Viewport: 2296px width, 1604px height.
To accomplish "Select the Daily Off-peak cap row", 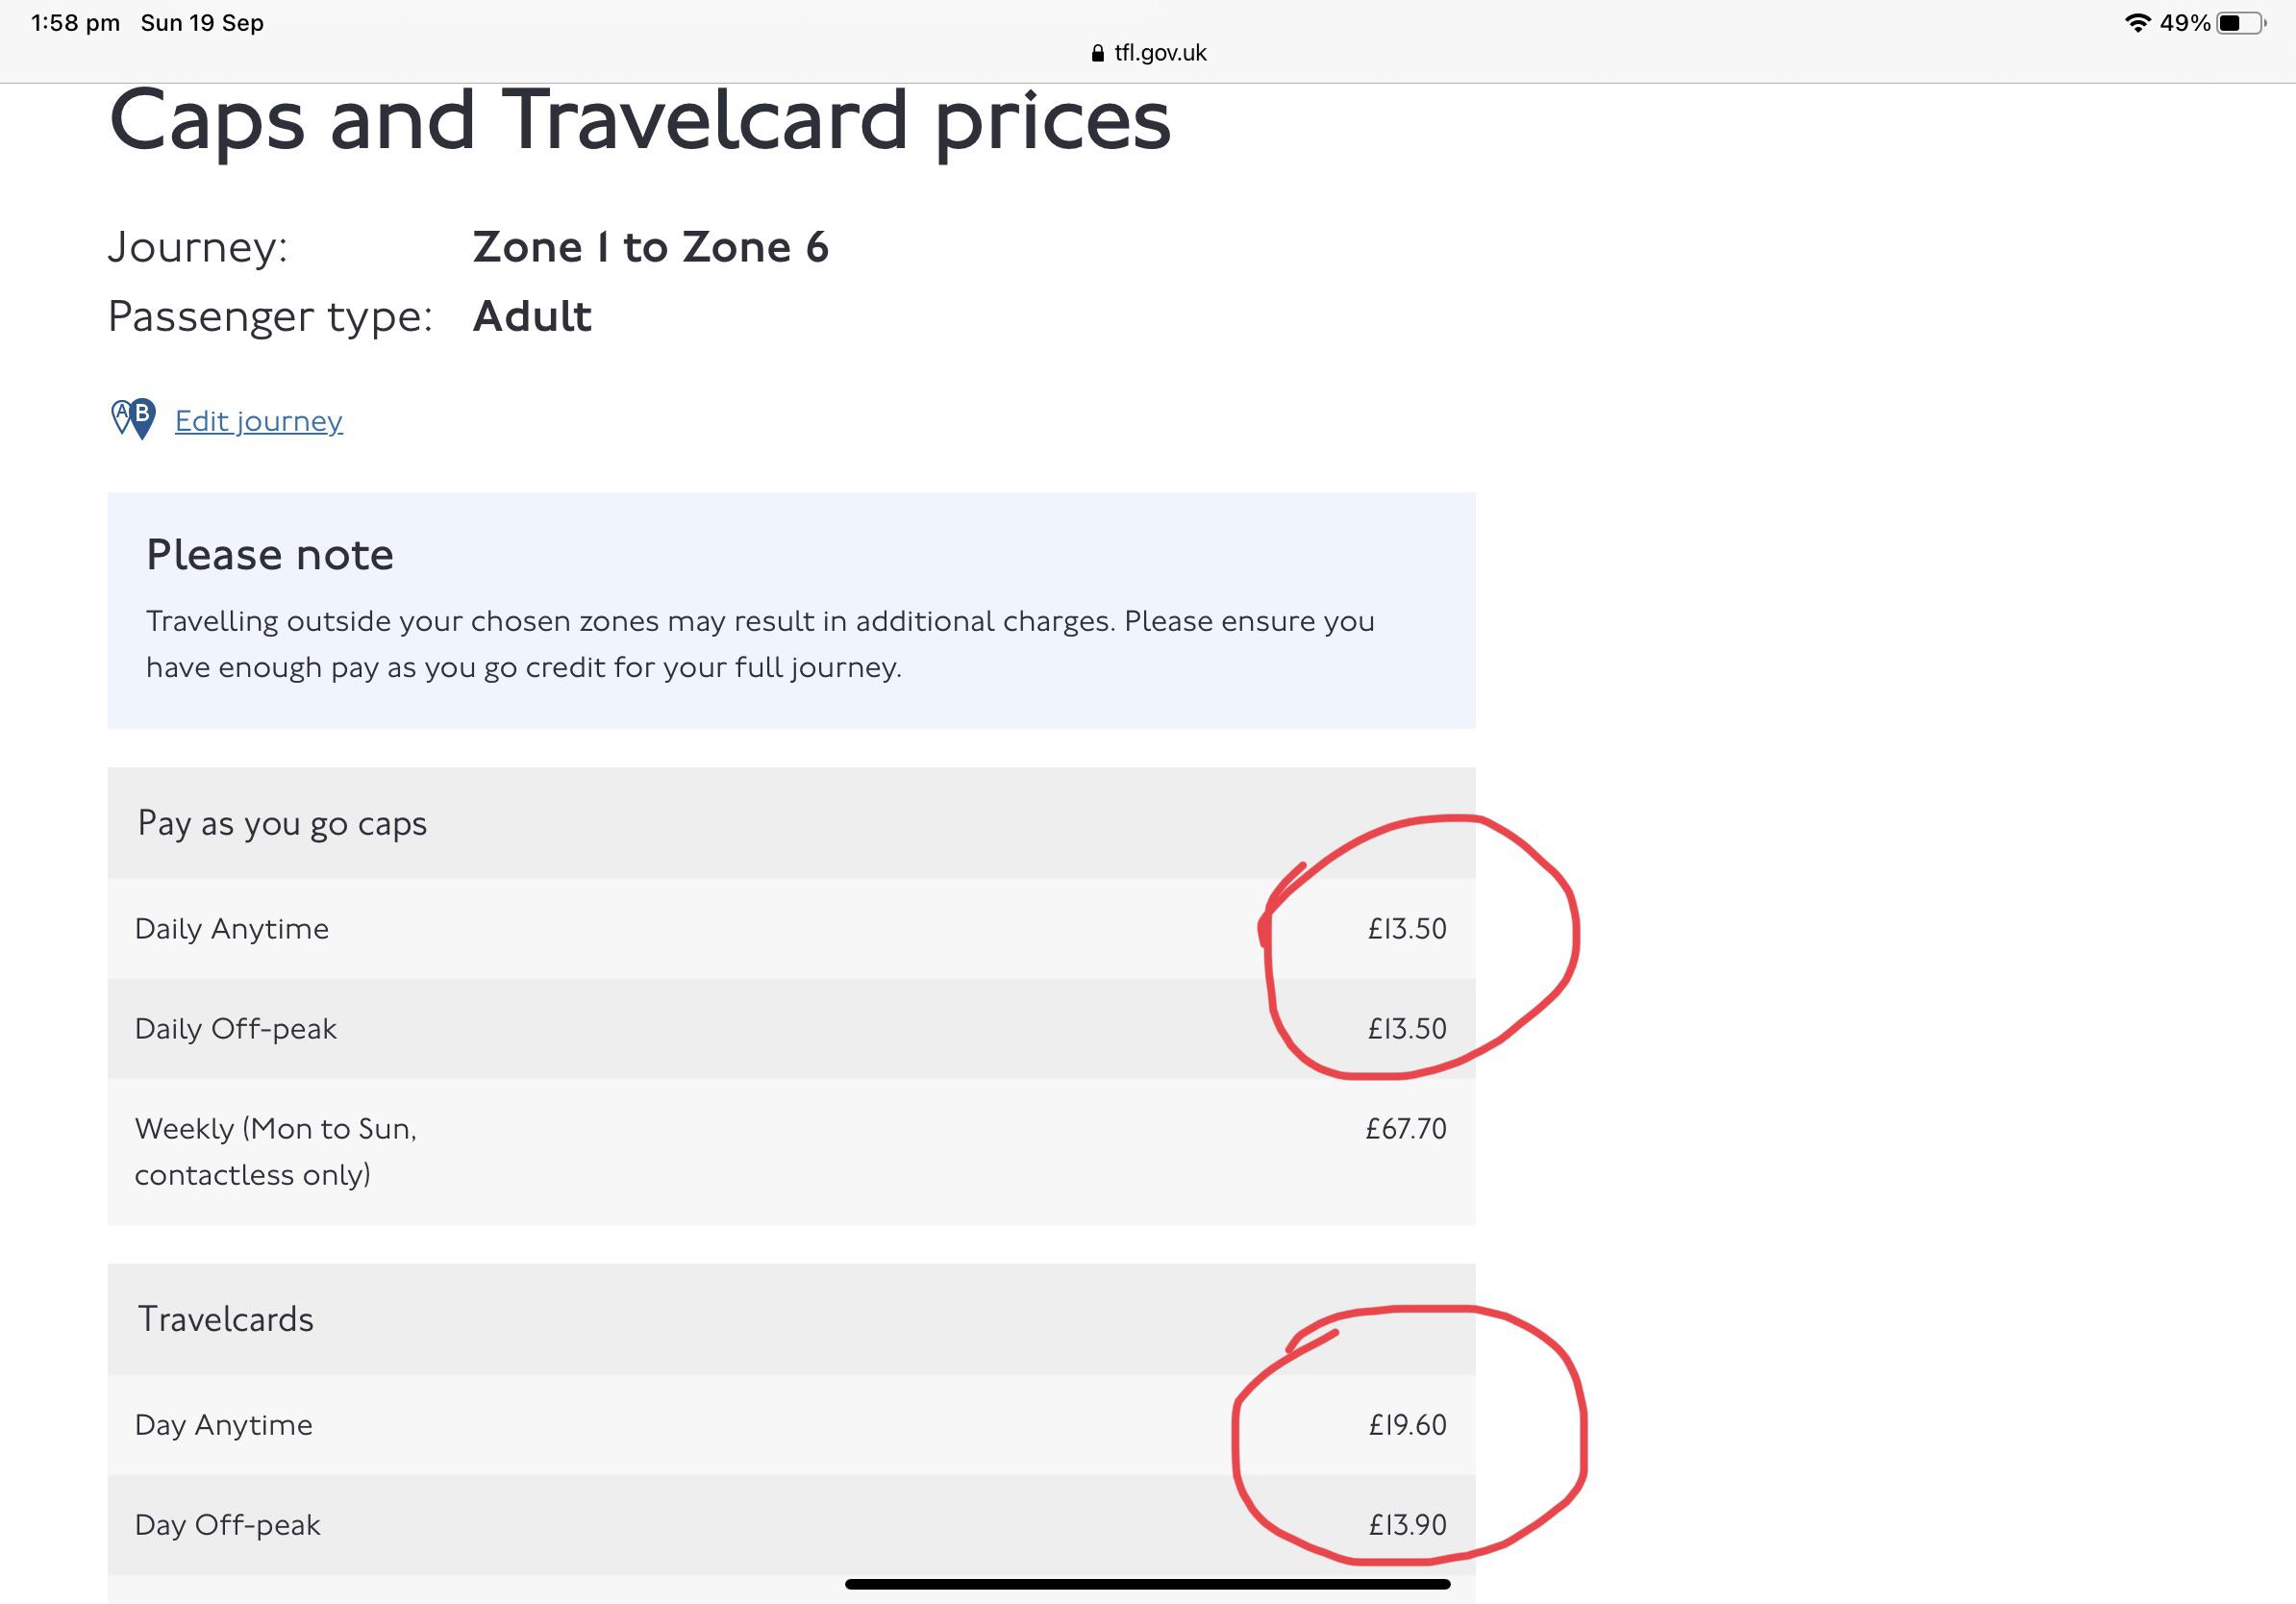I will (x=790, y=1028).
